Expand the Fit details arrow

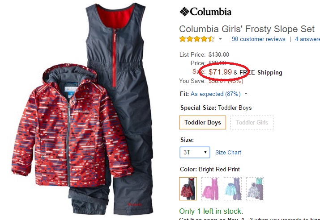point(246,94)
